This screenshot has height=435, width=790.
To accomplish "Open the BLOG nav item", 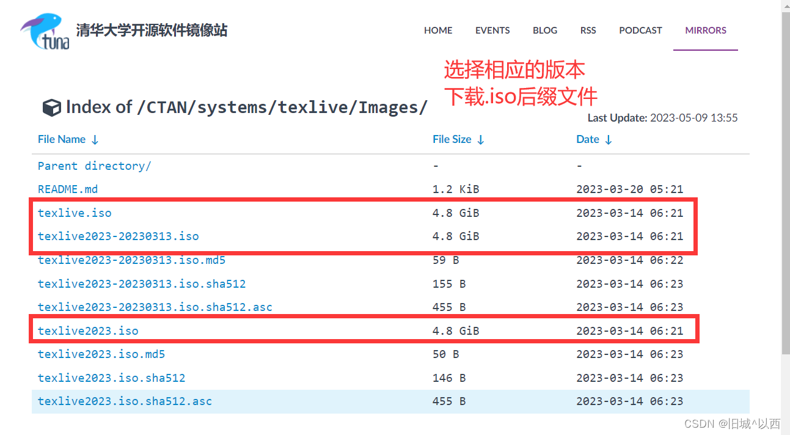I will (545, 30).
